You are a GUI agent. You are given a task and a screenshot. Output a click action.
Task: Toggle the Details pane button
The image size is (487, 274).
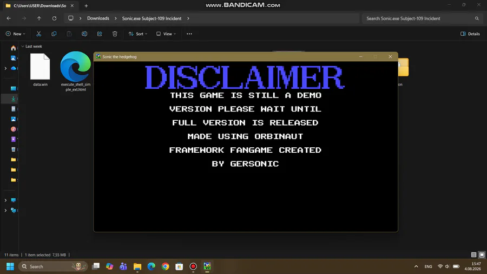470,34
